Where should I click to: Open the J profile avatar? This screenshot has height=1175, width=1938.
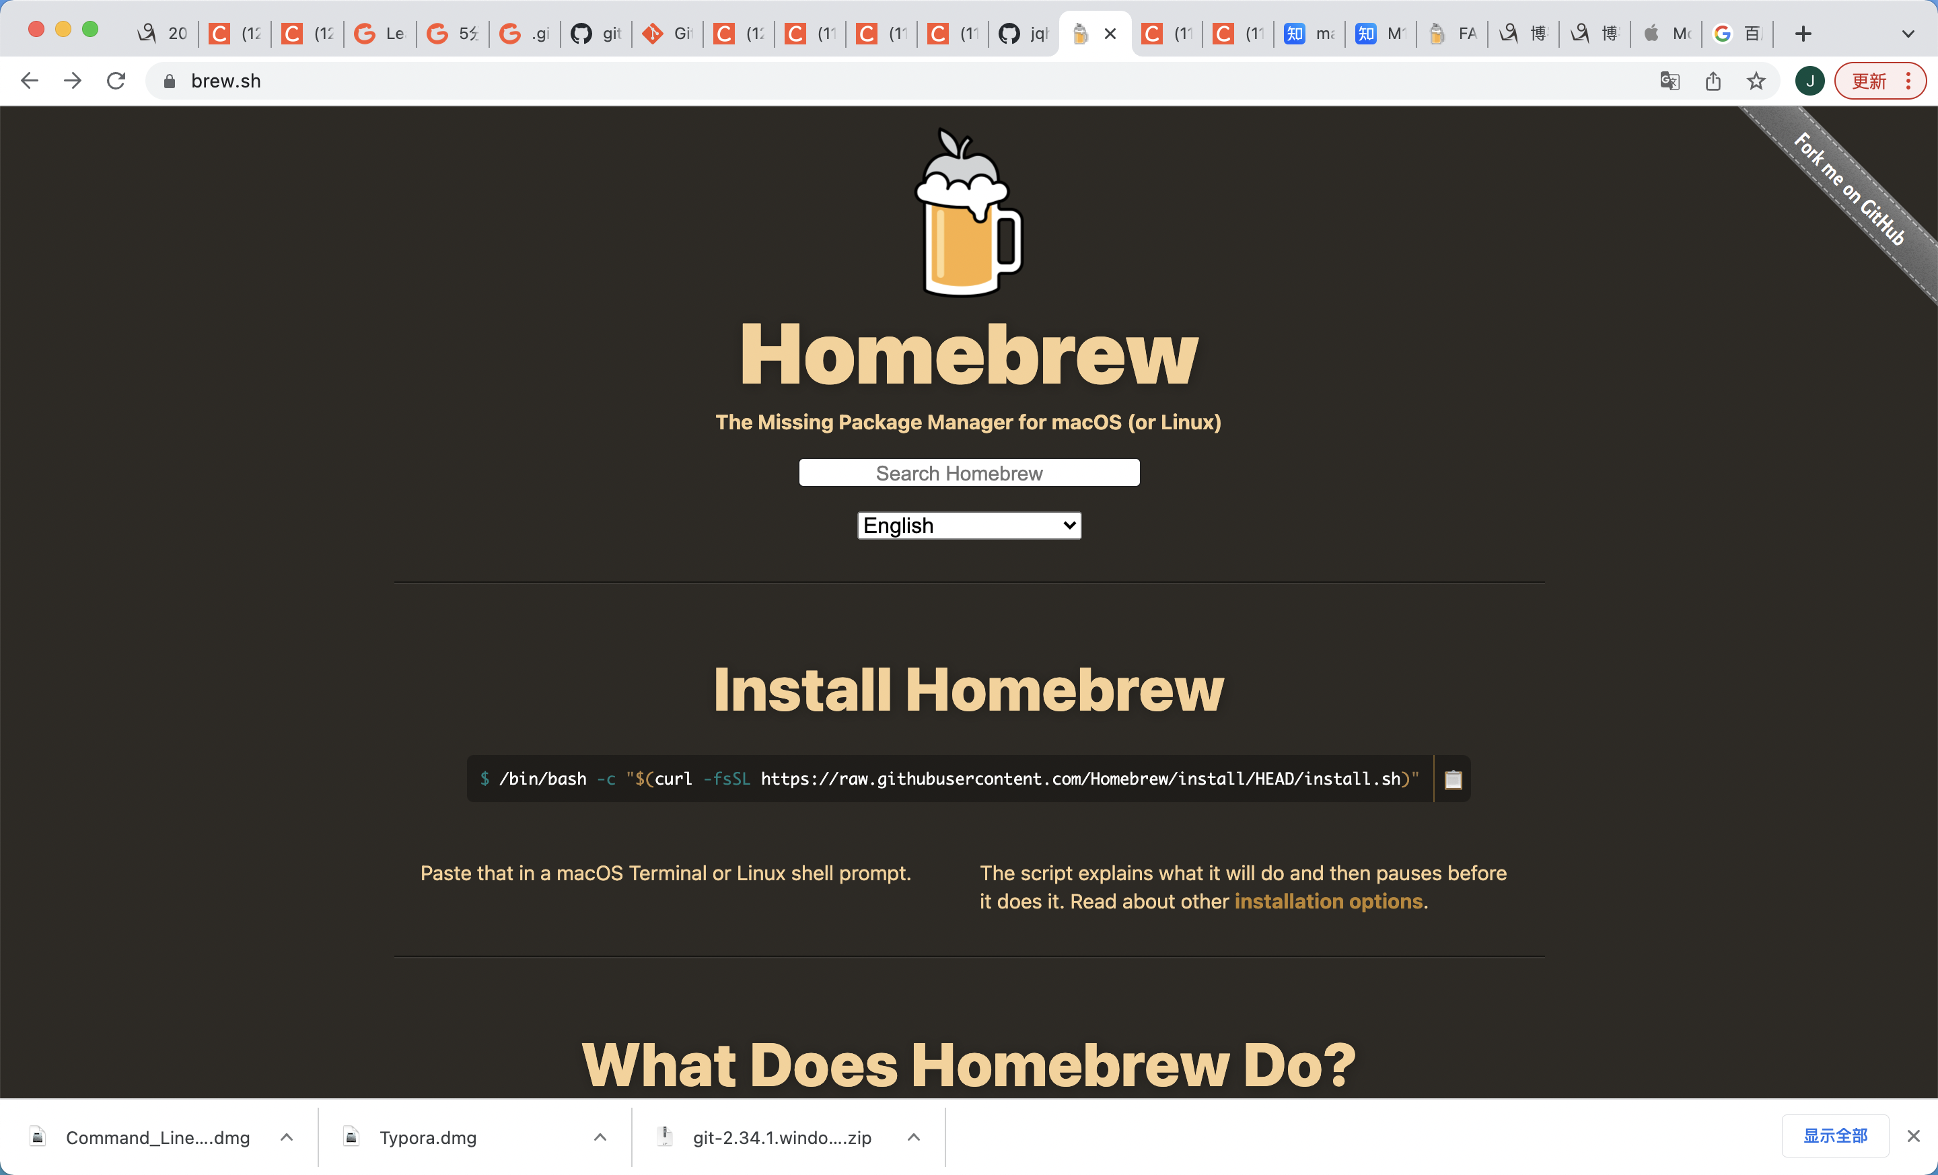click(1809, 81)
